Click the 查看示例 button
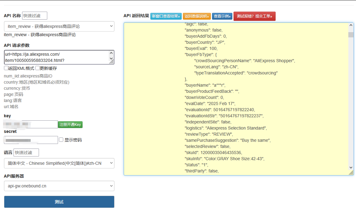This screenshot has height=211, width=356. coord(222,16)
